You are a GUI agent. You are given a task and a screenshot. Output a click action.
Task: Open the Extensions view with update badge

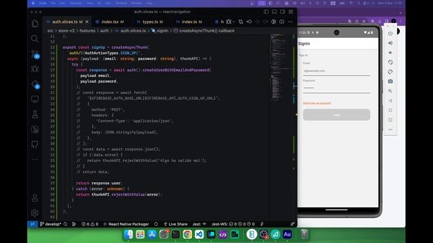tap(35, 84)
